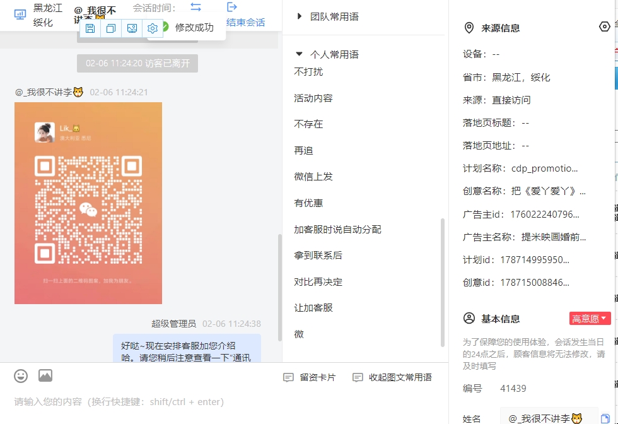Click the monitor icon beside 黑龙江 绥化
Image resolution: width=618 pixels, height=424 pixels.
(20, 15)
